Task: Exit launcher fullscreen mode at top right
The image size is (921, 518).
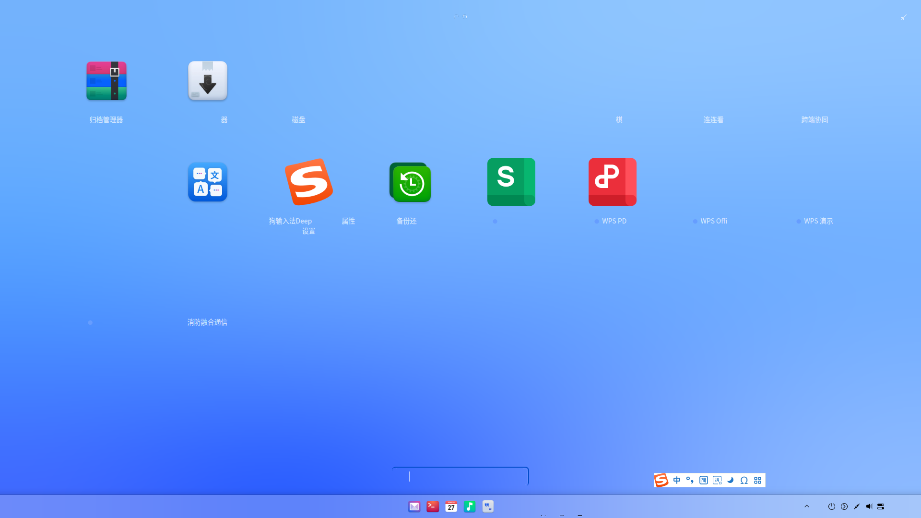Action: (x=904, y=17)
